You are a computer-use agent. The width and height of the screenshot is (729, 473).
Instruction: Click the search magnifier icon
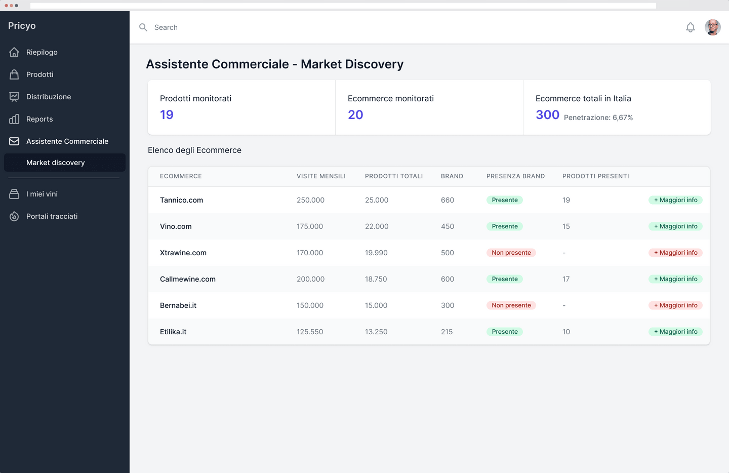pos(143,27)
